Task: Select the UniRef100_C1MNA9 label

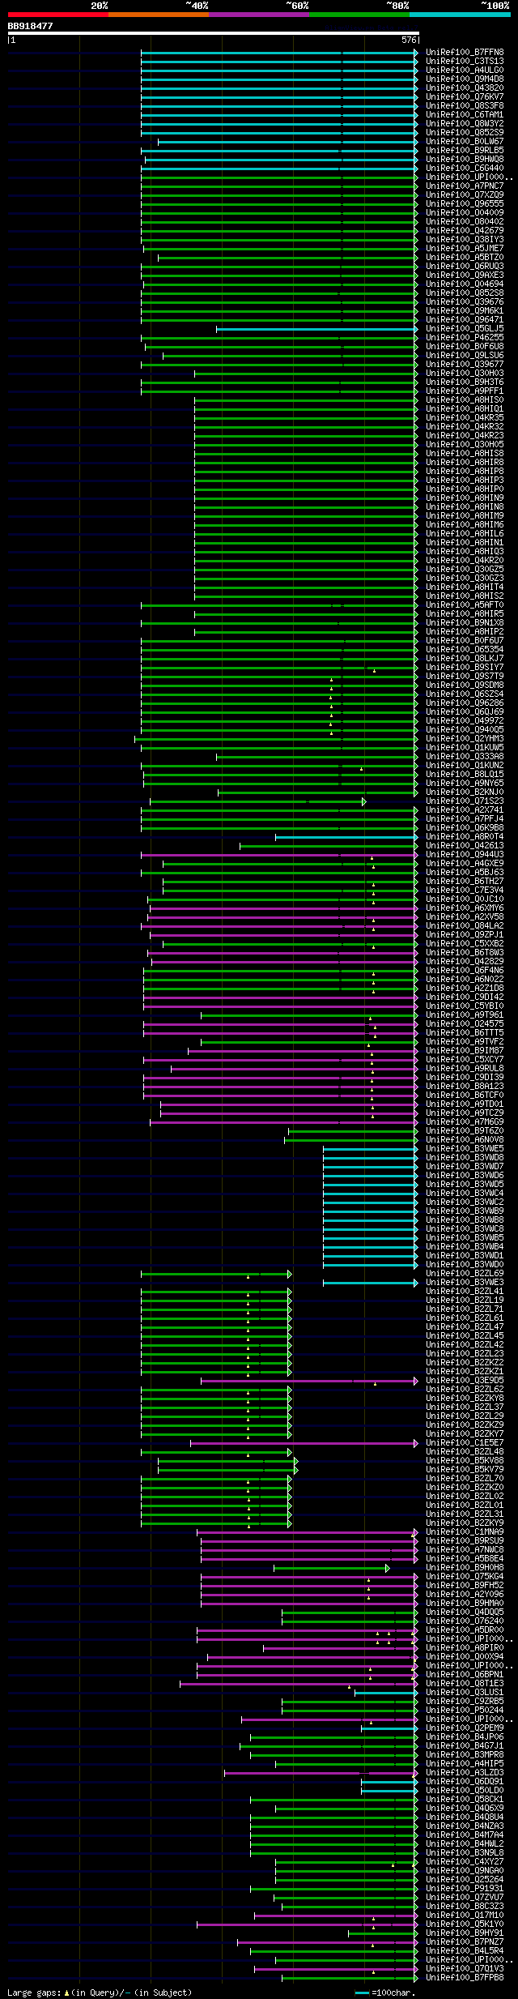Action: tap(465, 1531)
